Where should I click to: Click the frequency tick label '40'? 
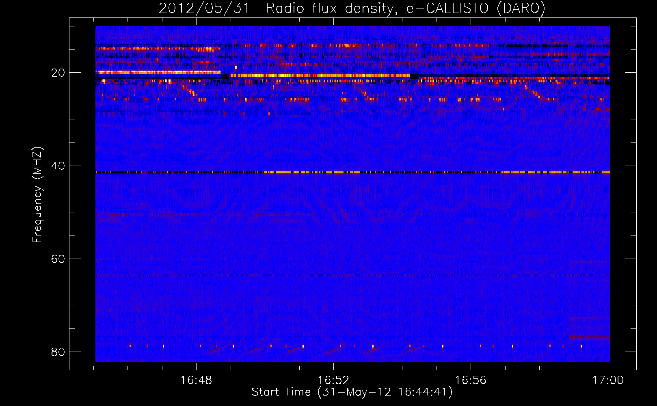click(x=58, y=166)
